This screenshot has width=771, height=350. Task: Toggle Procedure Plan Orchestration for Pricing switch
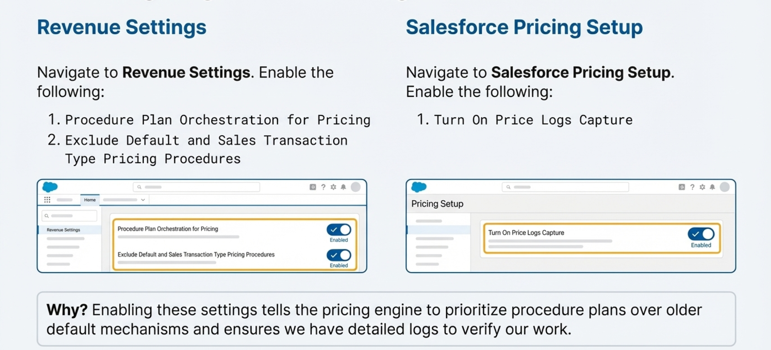[338, 230]
